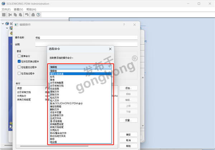Open the 帮助(H) menu
This screenshot has height=150, width=215.
coord(31,9)
